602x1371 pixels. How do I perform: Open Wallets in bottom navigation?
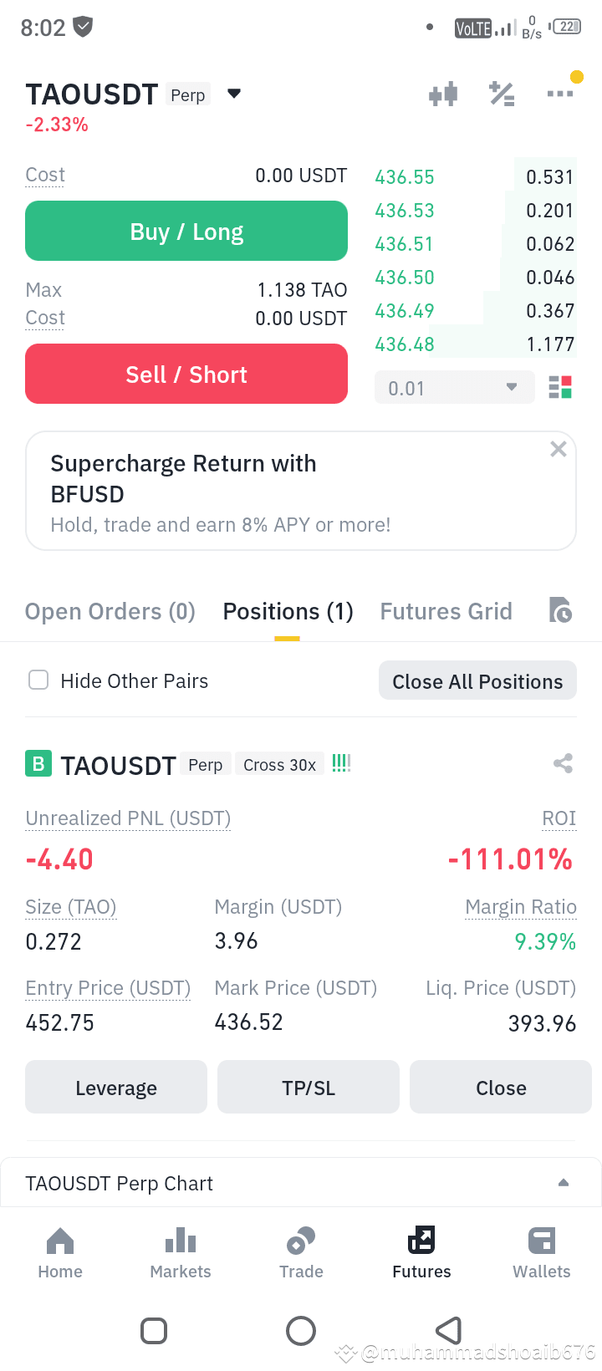pos(542,1252)
